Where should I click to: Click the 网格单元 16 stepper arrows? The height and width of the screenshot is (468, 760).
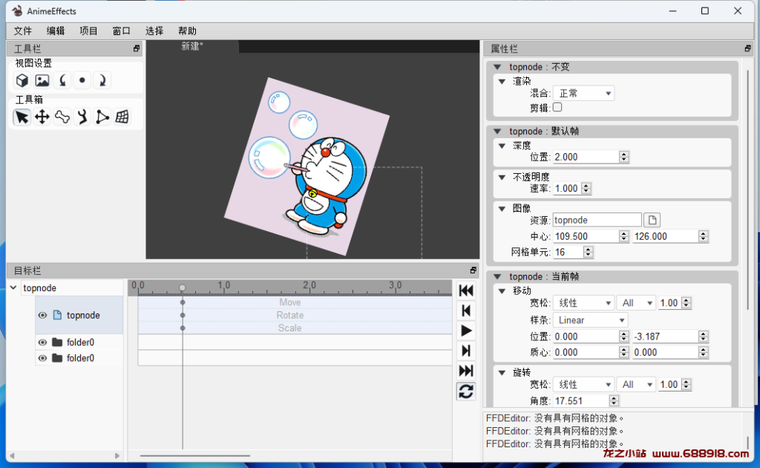pos(588,252)
